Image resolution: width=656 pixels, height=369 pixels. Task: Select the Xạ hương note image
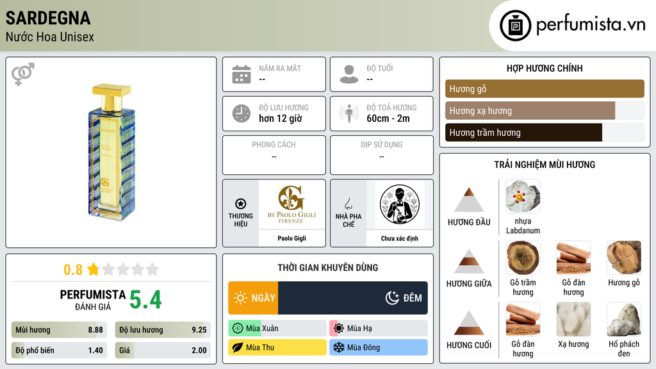coord(573,319)
